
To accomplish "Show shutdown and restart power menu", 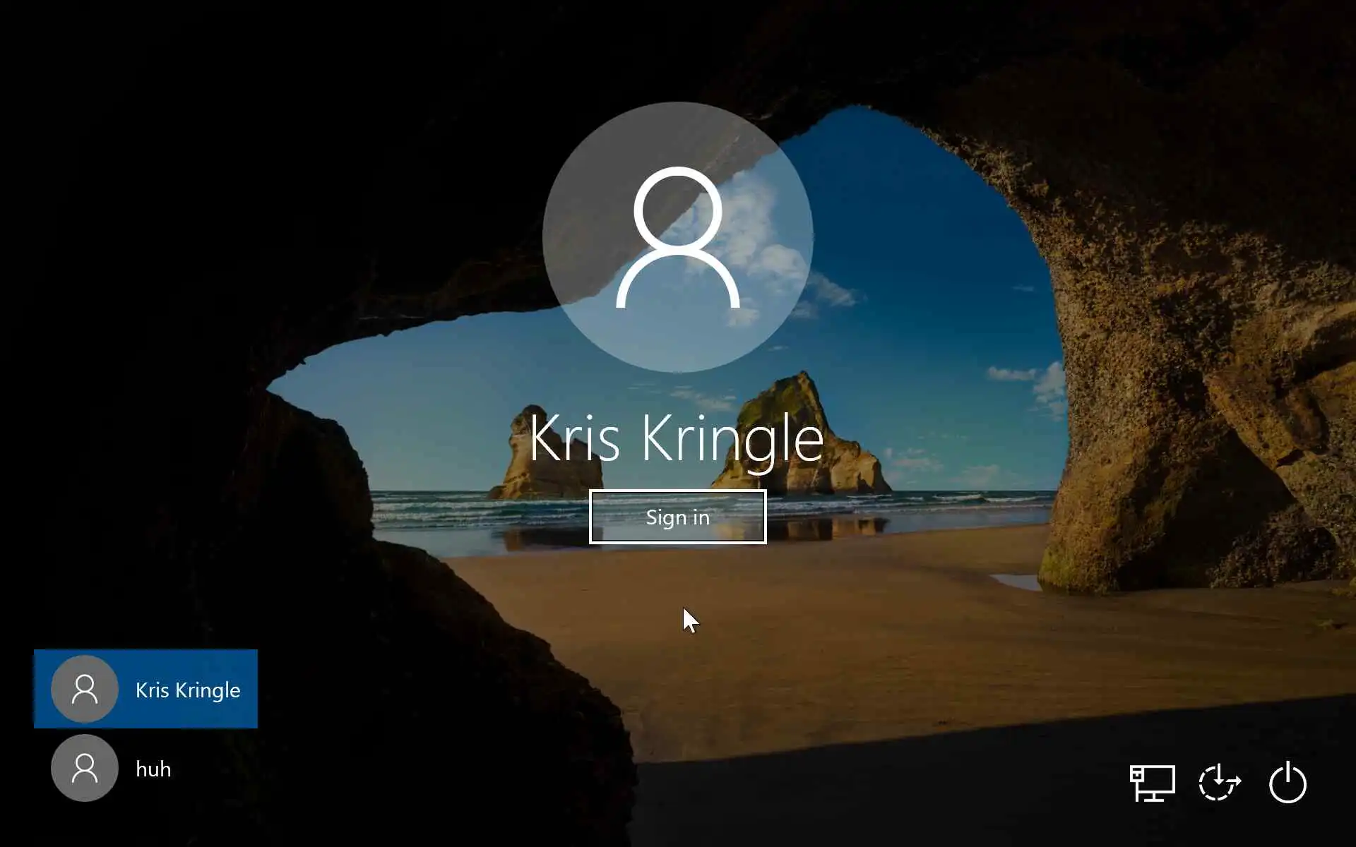I will 1287,783.
